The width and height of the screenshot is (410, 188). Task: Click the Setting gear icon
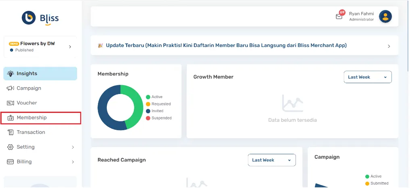[10, 147]
